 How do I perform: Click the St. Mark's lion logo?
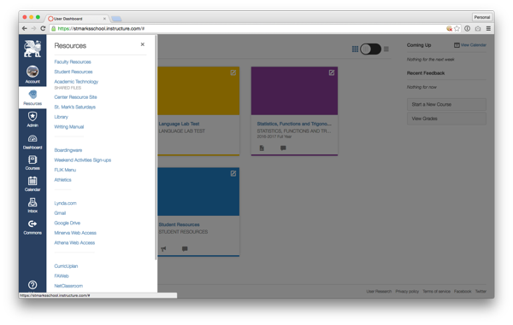pos(32,49)
